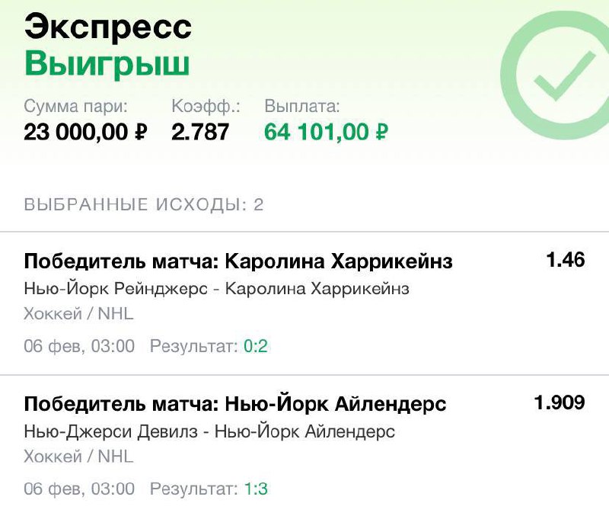
Task: Click the green "Выигрыш" status text
Action: pos(107,65)
